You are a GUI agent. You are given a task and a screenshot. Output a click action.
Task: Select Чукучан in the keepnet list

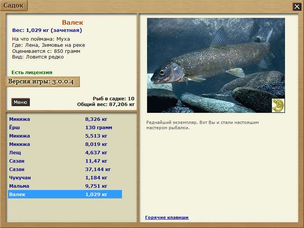[65, 178]
